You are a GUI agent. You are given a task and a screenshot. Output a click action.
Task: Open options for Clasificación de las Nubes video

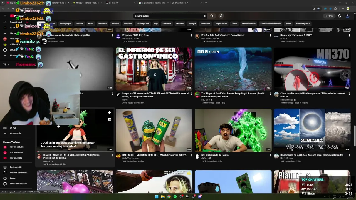(349, 155)
